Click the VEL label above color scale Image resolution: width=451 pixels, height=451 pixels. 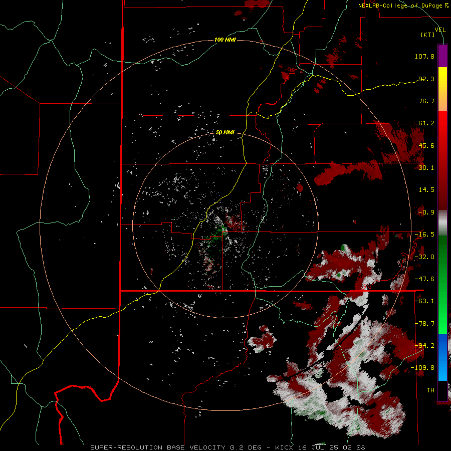[x=440, y=30]
